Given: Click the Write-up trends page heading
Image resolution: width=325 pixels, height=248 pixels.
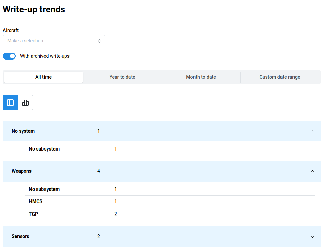Looking at the screenshot, I should point(34,9).
